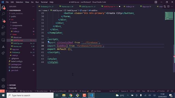175x98 pixels.
Task: Change the CRLF line ending setting
Action: pos(138,91)
